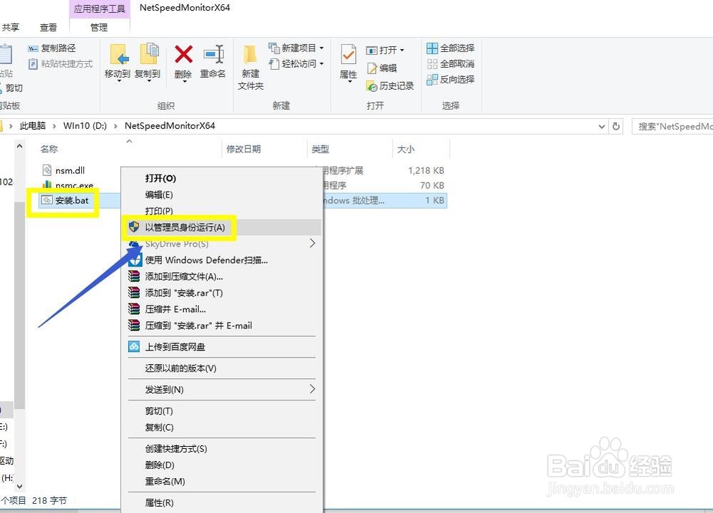Click the Edit icon in ribbon

[x=372, y=68]
